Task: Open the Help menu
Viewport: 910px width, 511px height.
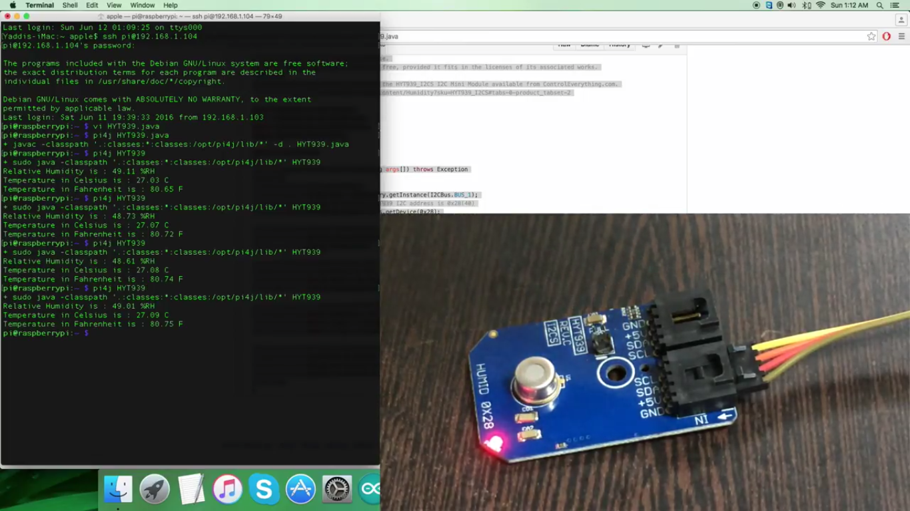Action: coord(171,5)
